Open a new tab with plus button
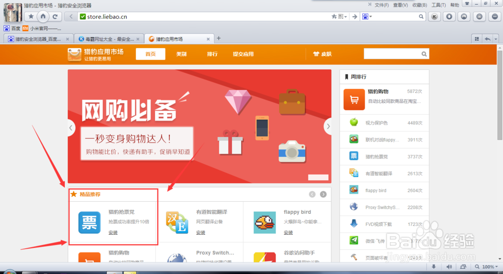 point(218,39)
